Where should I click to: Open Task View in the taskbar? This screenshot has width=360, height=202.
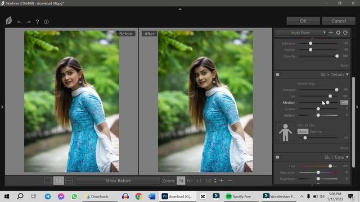click(34, 196)
